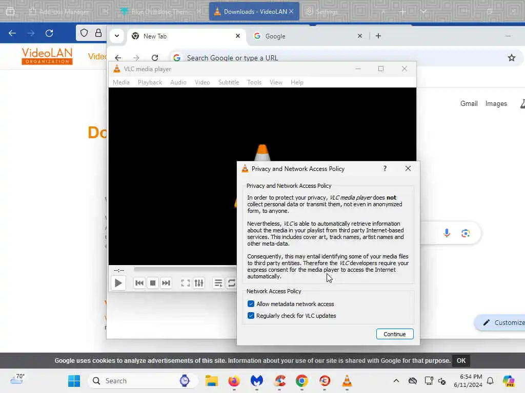The width and height of the screenshot is (525, 393).
Task: Click the Firefox site lock icon
Action: click(98, 33)
